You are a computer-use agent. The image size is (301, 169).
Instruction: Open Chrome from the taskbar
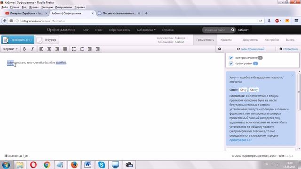(x=47, y=165)
